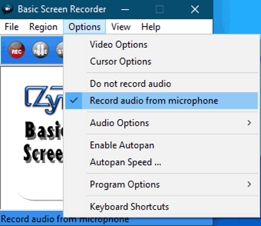This screenshot has height=226, width=261.
Task: Collapse the open Options menu
Action: [84, 27]
